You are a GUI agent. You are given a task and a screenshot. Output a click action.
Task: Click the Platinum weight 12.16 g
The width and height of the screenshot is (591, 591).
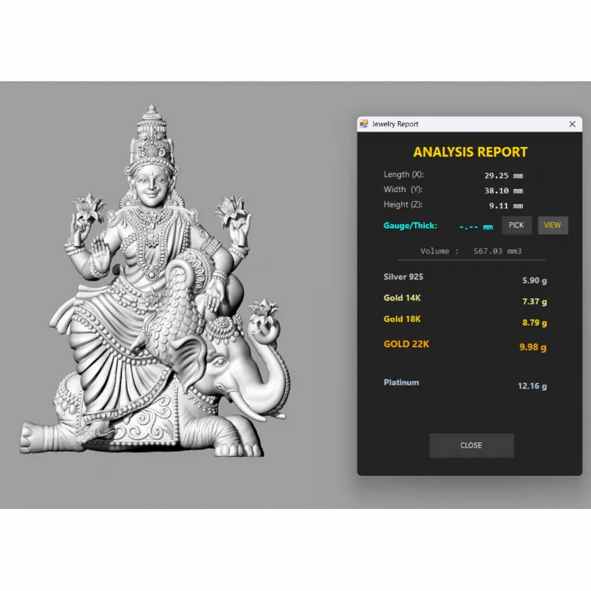[532, 386]
